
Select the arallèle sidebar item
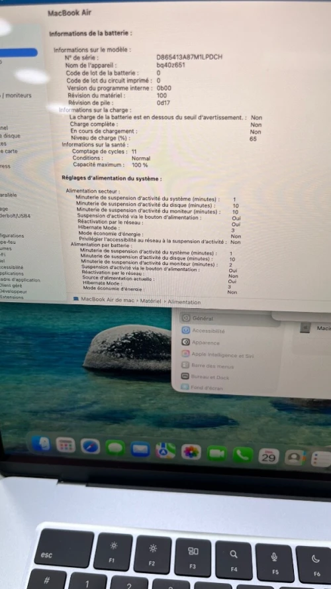(x=9, y=195)
